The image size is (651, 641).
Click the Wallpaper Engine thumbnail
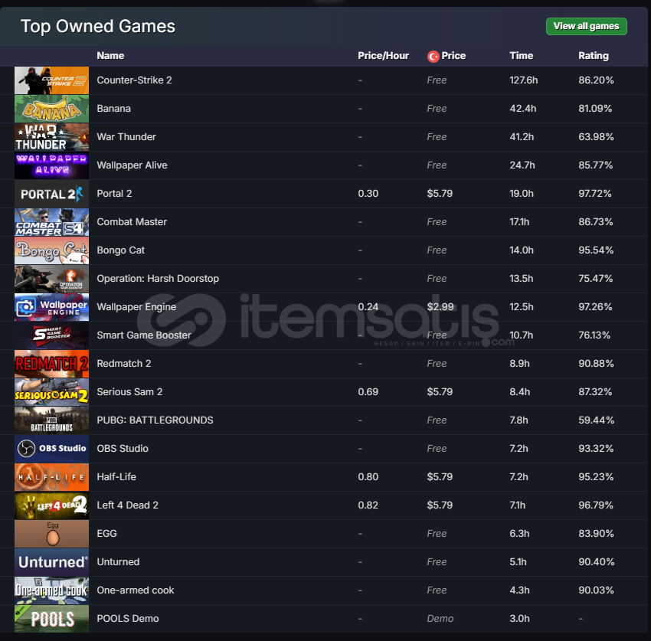click(51, 307)
